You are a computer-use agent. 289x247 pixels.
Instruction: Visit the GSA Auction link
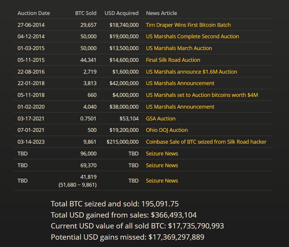click(160, 119)
